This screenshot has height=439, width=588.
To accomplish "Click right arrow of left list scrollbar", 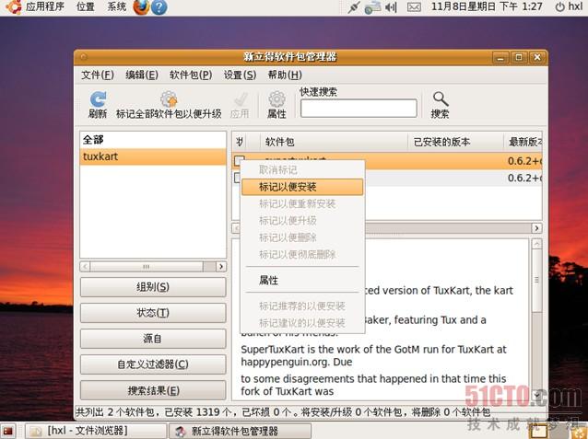I will point(221,266).
